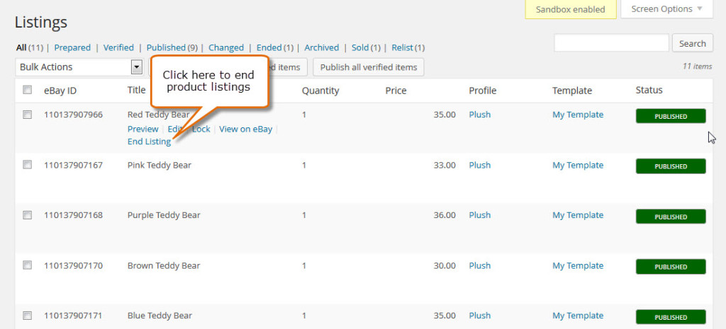Click price 33.00 for Pink Teddy Bear
The height and width of the screenshot is (329, 726).
pyautogui.click(x=445, y=165)
